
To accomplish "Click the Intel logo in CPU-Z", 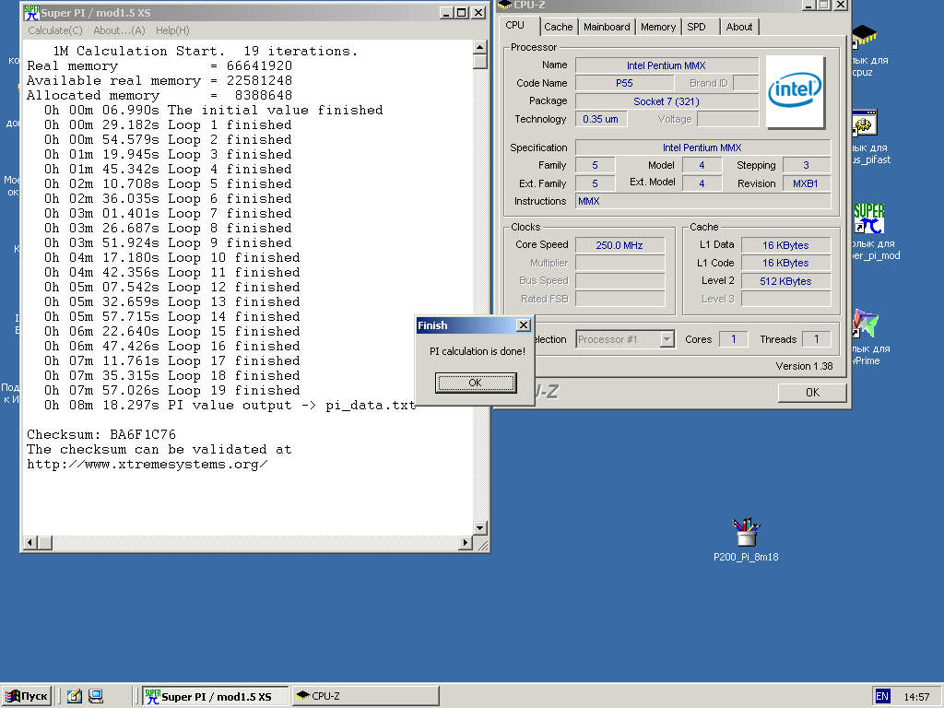I will pyautogui.click(x=795, y=91).
